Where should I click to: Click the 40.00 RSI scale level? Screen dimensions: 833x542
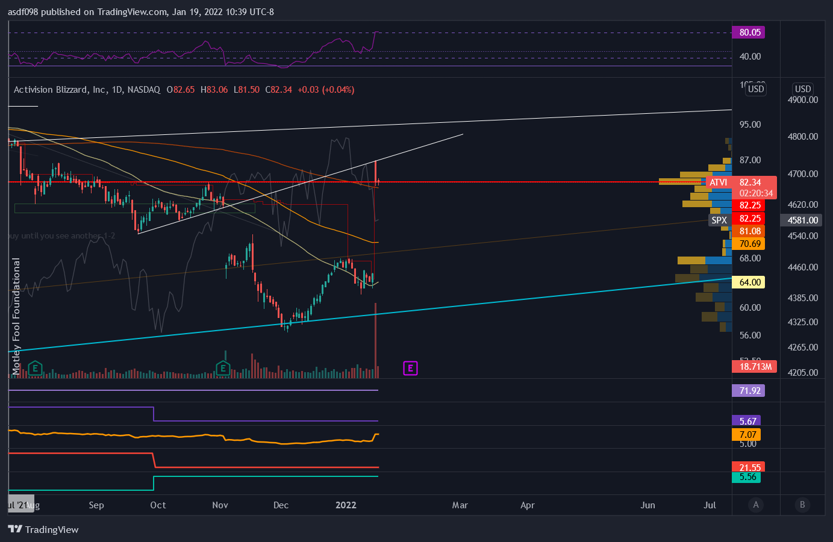[750, 57]
